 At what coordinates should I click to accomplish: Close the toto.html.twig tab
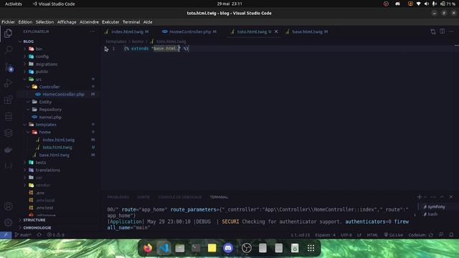pyautogui.click(x=276, y=32)
